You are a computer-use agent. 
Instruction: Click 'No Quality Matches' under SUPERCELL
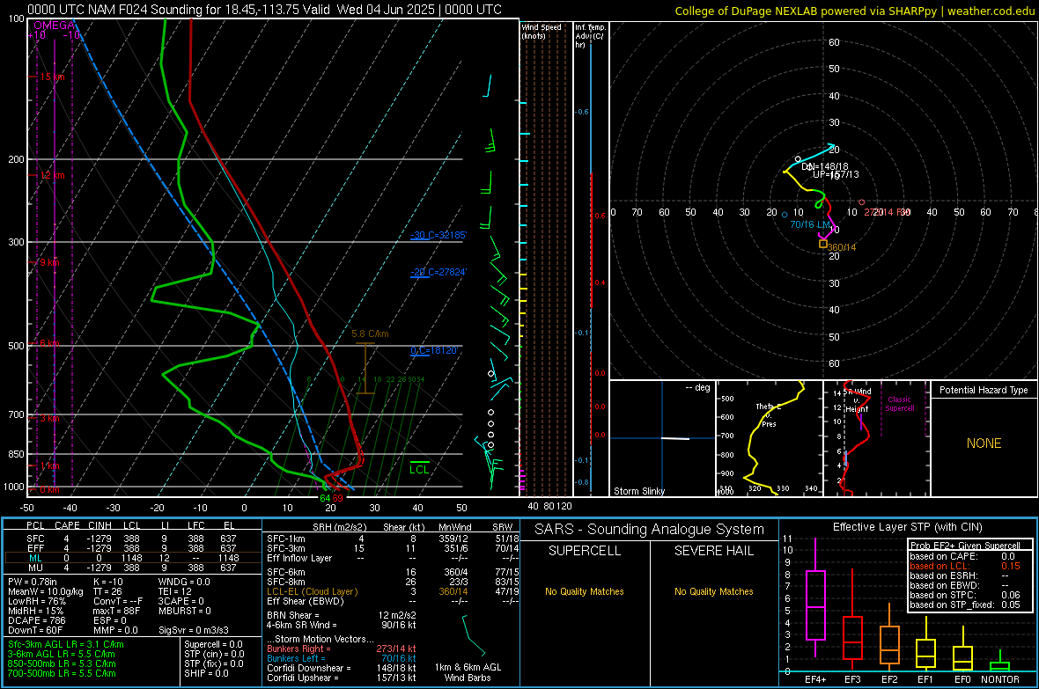pos(585,591)
